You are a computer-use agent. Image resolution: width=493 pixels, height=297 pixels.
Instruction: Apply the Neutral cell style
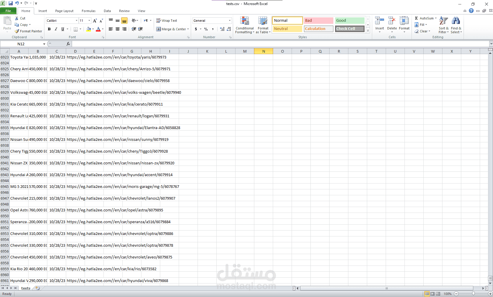tap(288, 29)
